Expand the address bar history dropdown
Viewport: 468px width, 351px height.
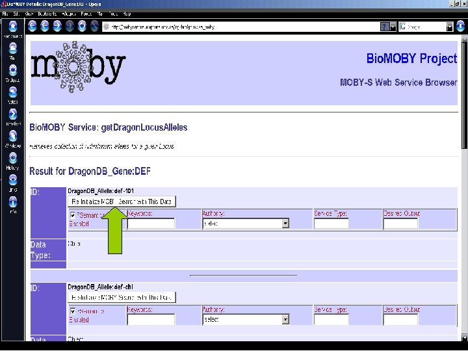click(393, 27)
